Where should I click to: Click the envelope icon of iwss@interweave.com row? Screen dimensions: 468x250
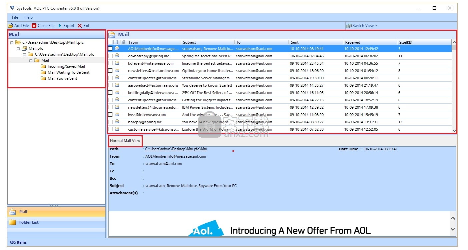[x=117, y=114]
